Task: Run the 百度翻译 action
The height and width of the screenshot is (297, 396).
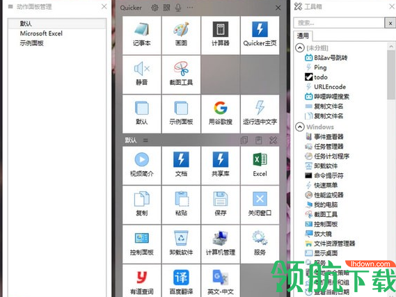Action: (181, 281)
